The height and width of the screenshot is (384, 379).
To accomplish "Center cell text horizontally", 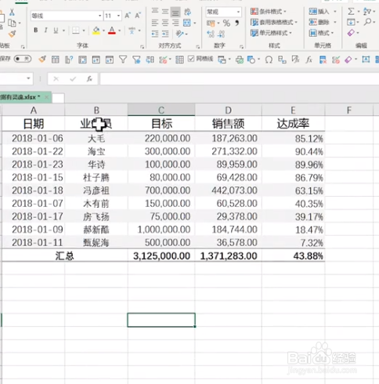I will pyautogui.click(x=165, y=23).
